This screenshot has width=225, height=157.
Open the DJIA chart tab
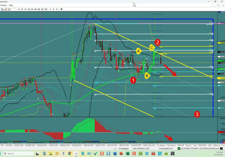[210, 145]
